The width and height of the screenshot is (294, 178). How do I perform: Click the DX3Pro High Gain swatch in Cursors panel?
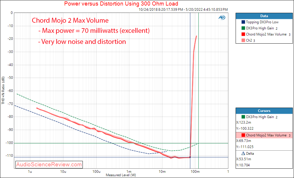(243, 117)
